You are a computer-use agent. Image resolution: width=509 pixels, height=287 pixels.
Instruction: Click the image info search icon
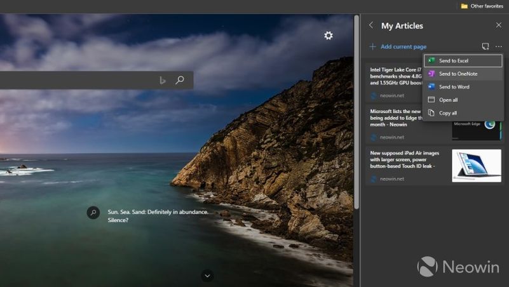tap(93, 213)
